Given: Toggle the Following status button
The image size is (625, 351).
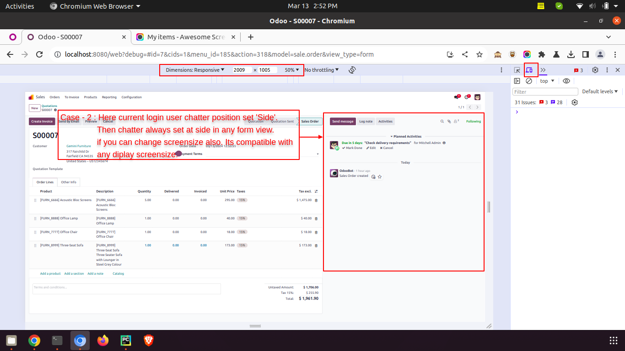Looking at the screenshot, I should (474, 122).
